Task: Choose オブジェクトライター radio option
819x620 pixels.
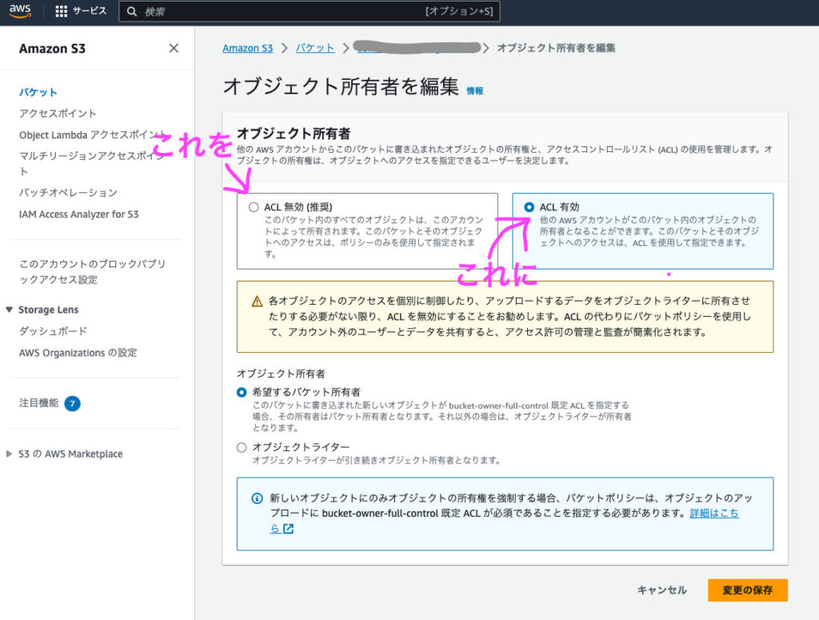Action: click(x=242, y=448)
